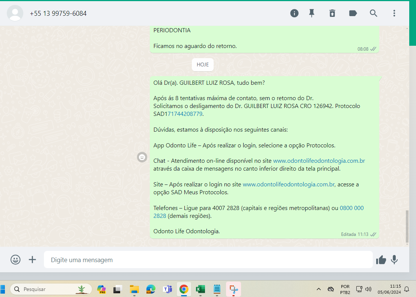Click the volume speaker tray icon
The width and height of the screenshot is (416, 297).
(x=368, y=289)
